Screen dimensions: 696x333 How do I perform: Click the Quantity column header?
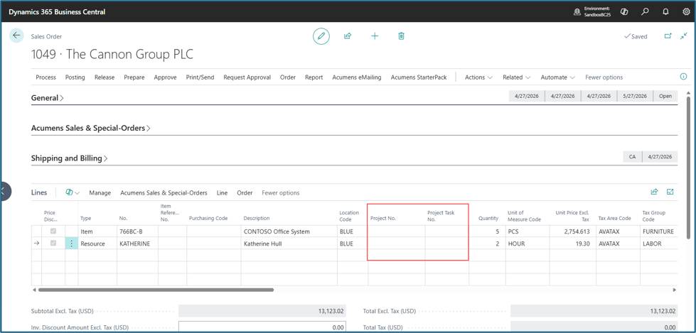[488, 218]
